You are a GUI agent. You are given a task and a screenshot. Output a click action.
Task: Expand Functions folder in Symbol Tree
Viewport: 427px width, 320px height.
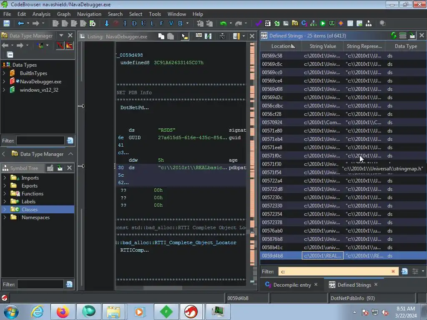5,193
